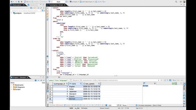This screenshot has width=196, height=110.
Task: Click Smart Insert in status bar
Action: [104, 108]
